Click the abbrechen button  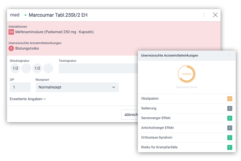130,115
